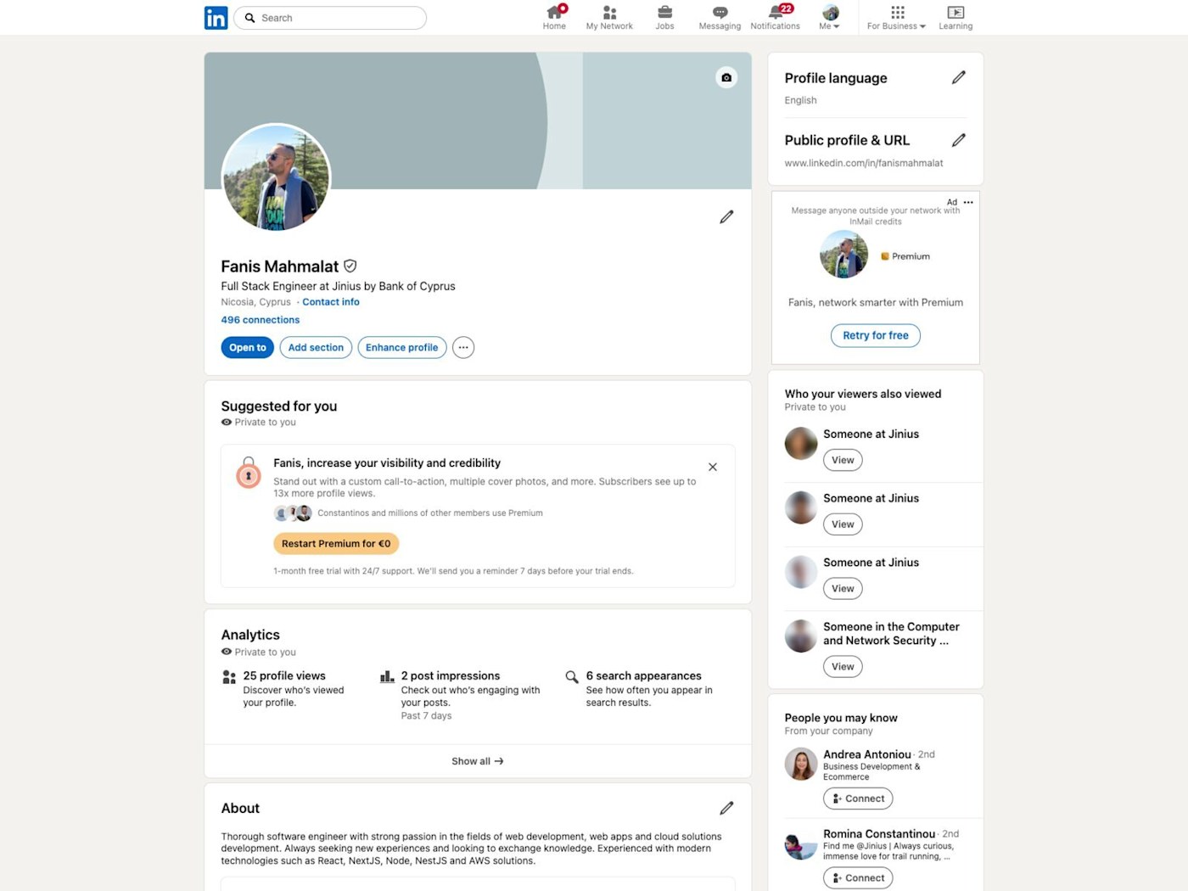Click the eye icon under Suggested for you
The width and height of the screenshot is (1188, 891).
(227, 422)
